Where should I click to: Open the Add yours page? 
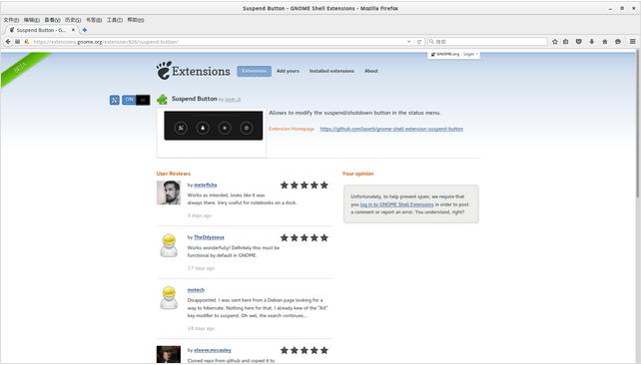coord(288,71)
